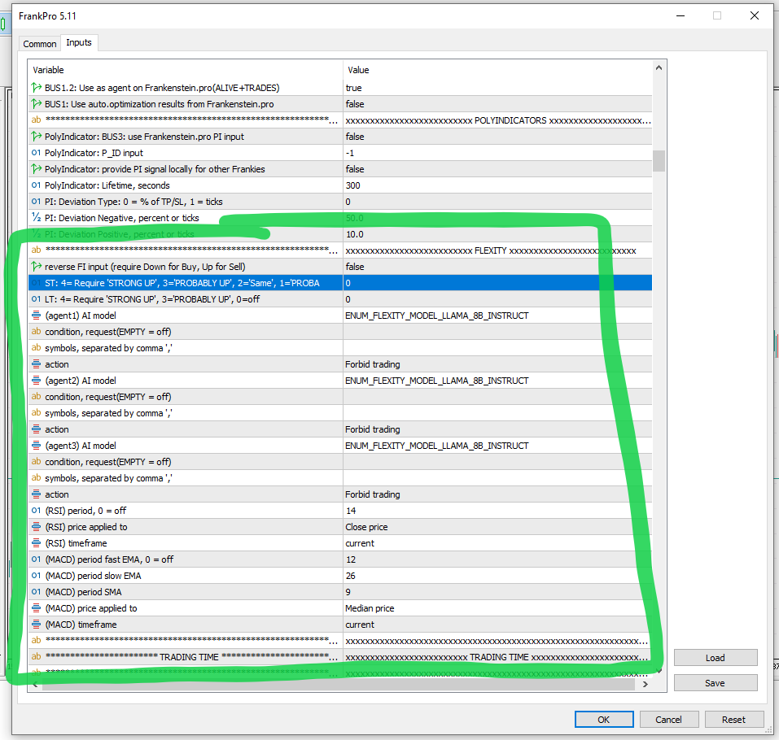Toggle reverse FI input value 'false'
This screenshot has width=779, height=740.
click(497, 267)
